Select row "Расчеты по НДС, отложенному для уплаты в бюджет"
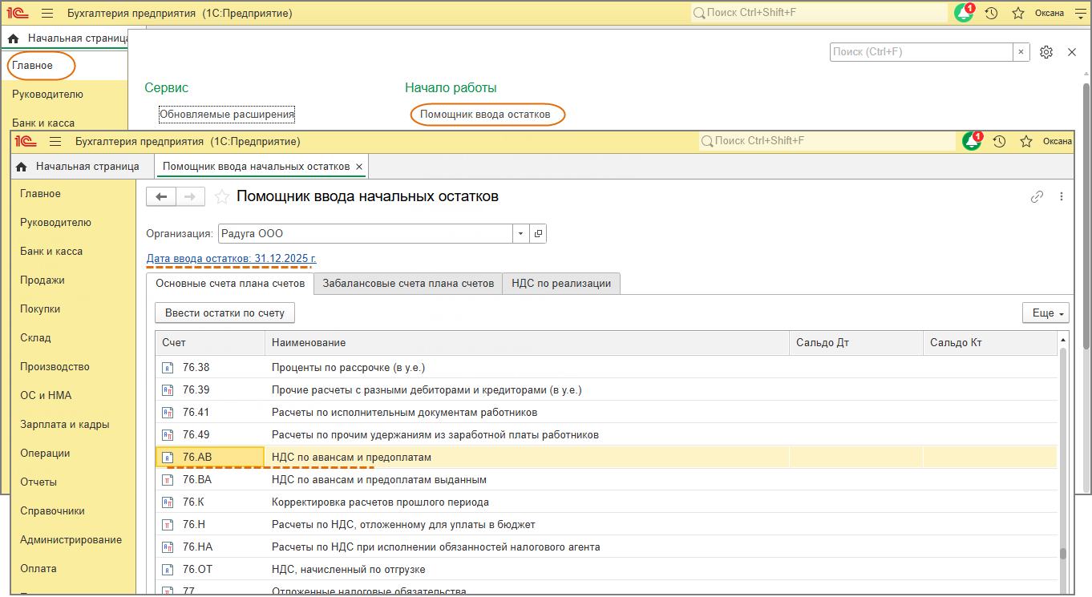 click(606, 525)
